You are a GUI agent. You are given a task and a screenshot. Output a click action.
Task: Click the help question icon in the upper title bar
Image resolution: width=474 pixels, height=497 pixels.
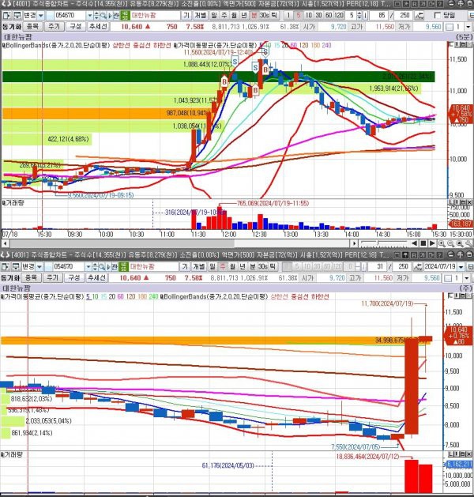441,4
